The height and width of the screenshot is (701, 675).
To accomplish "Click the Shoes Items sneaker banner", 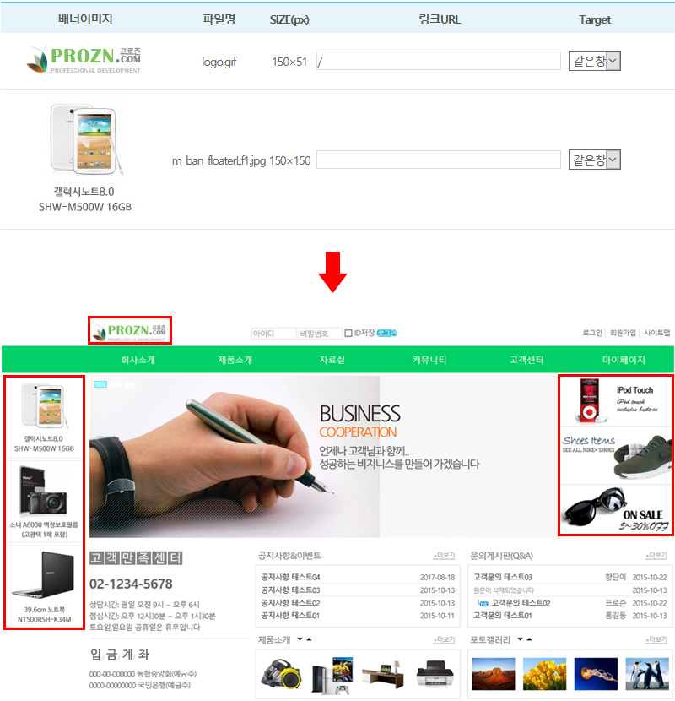I will pos(615,456).
